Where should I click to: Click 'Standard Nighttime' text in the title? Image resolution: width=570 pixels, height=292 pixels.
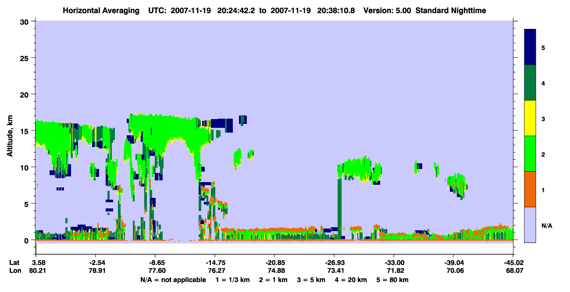coord(450,11)
